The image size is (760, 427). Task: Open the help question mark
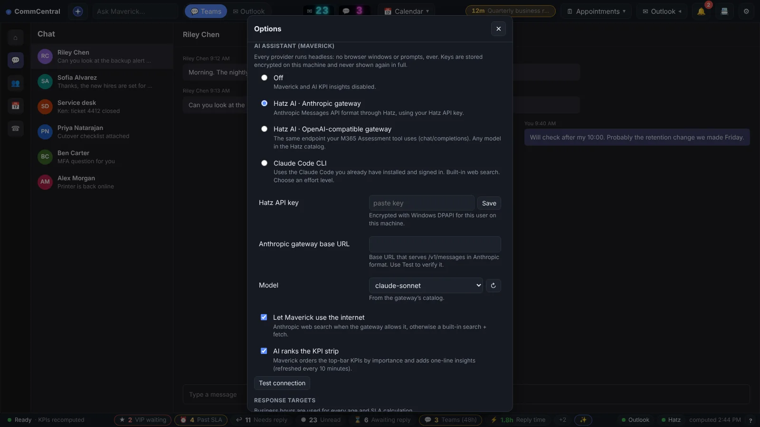pos(750,420)
